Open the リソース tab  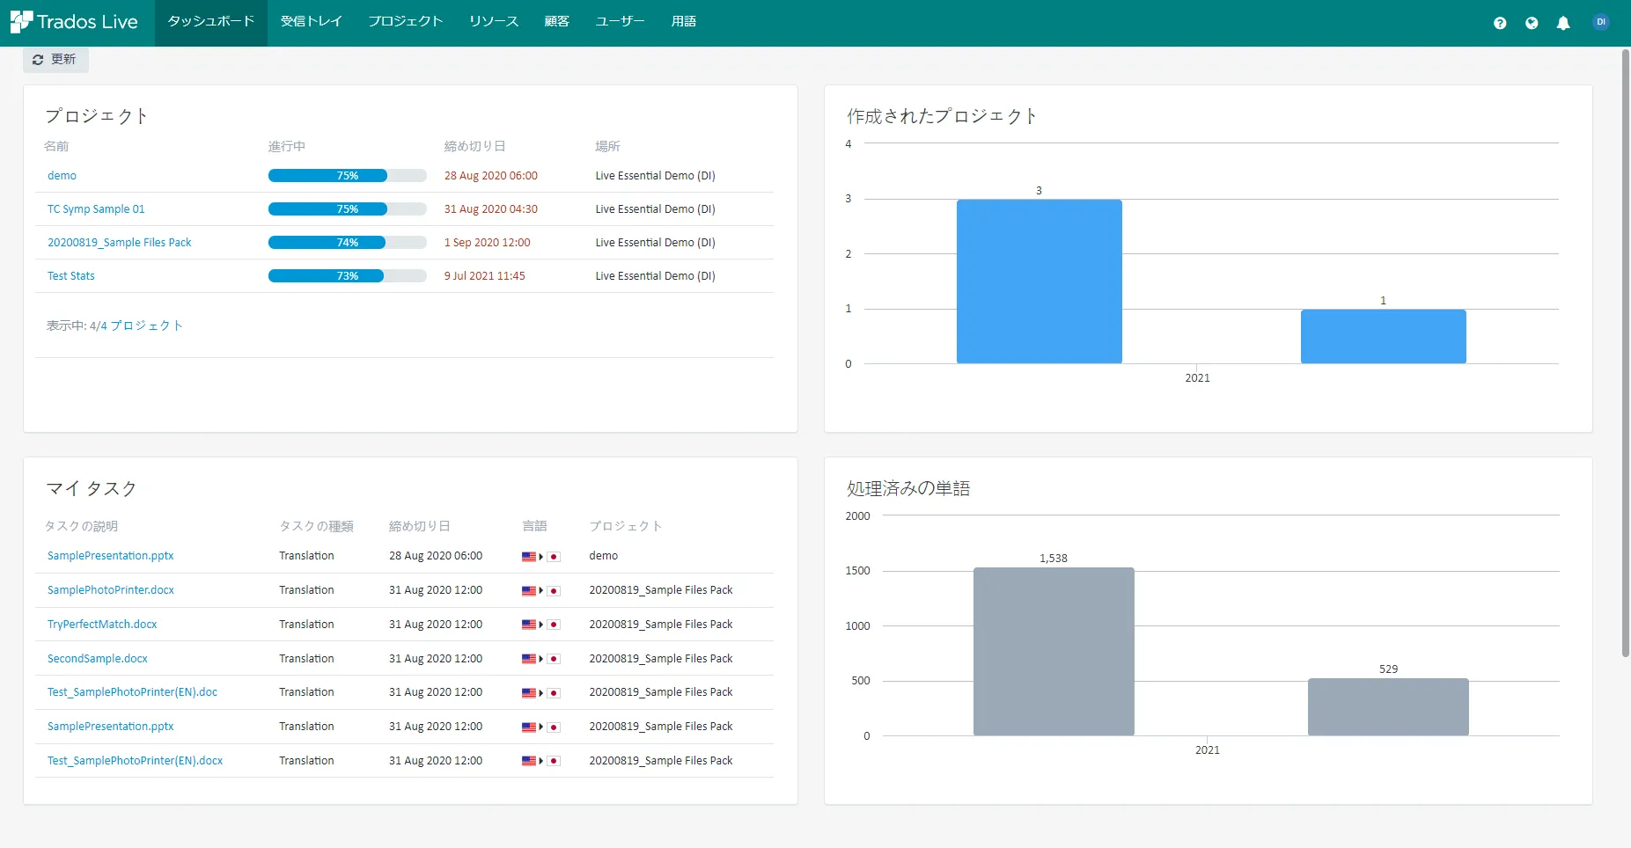pos(494,22)
